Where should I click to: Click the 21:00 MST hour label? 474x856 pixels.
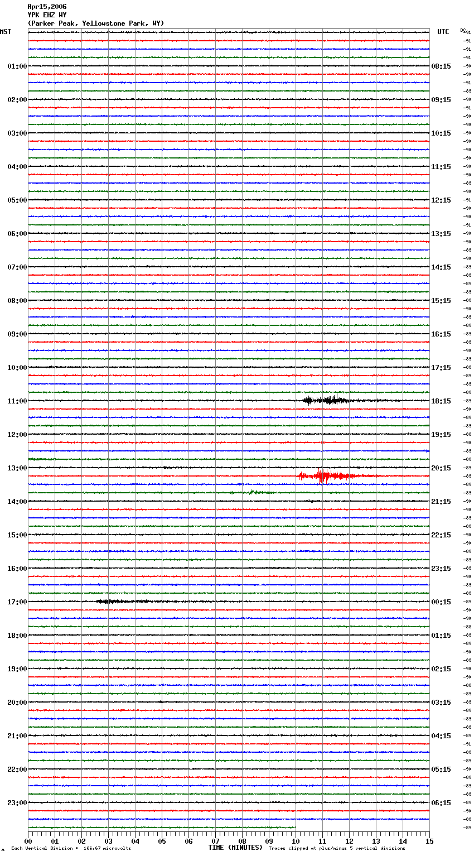(x=17, y=736)
